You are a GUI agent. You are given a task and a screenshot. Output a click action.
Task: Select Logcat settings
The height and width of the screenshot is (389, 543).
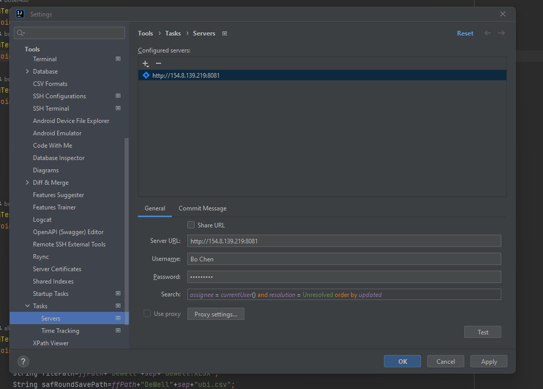pyautogui.click(x=42, y=220)
